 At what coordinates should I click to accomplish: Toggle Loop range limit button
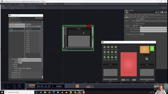pos(88,87)
